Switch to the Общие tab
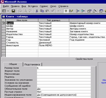106x98 pixels. coord(13,64)
